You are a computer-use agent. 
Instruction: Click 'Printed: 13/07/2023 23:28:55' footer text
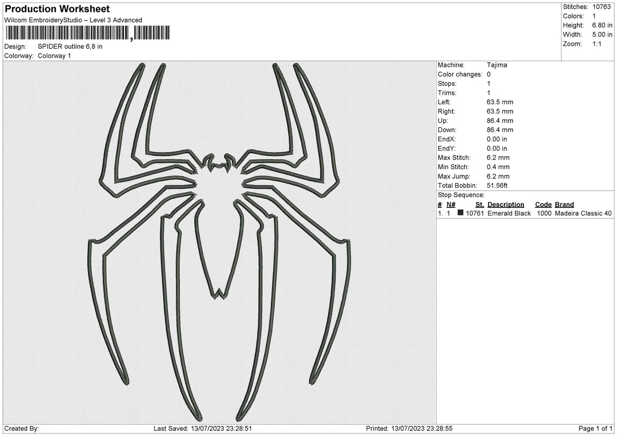pos(409,428)
